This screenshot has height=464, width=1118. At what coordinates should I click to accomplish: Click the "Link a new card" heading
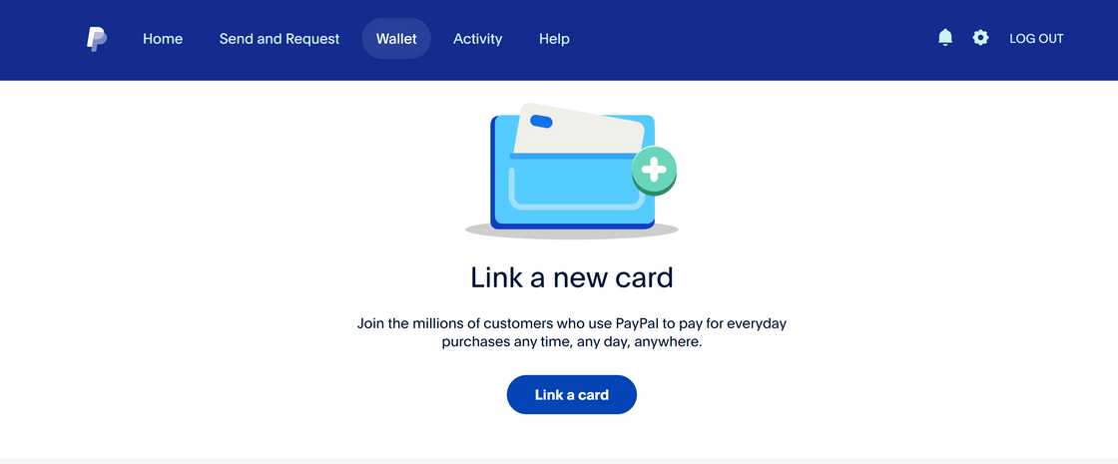point(572,277)
